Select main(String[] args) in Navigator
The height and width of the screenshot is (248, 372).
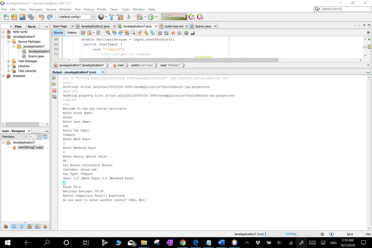pyautogui.click(x=31, y=147)
